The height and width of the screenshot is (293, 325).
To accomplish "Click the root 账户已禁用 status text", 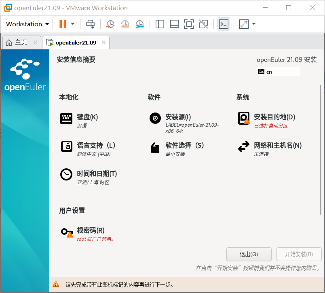I will (95, 239).
